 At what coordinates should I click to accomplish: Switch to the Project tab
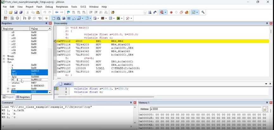point(8,97)
